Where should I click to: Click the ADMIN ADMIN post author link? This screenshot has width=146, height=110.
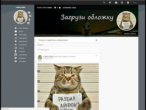[48, 57]
